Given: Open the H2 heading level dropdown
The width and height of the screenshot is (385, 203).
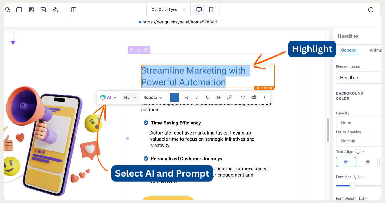Looking at the screenshot, I should pyautogui.click(x=131, y=98).
